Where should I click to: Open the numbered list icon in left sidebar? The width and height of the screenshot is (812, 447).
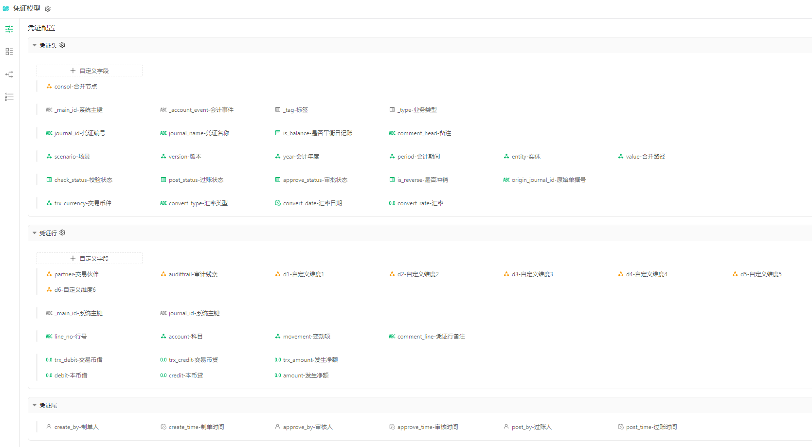(9, 97)
